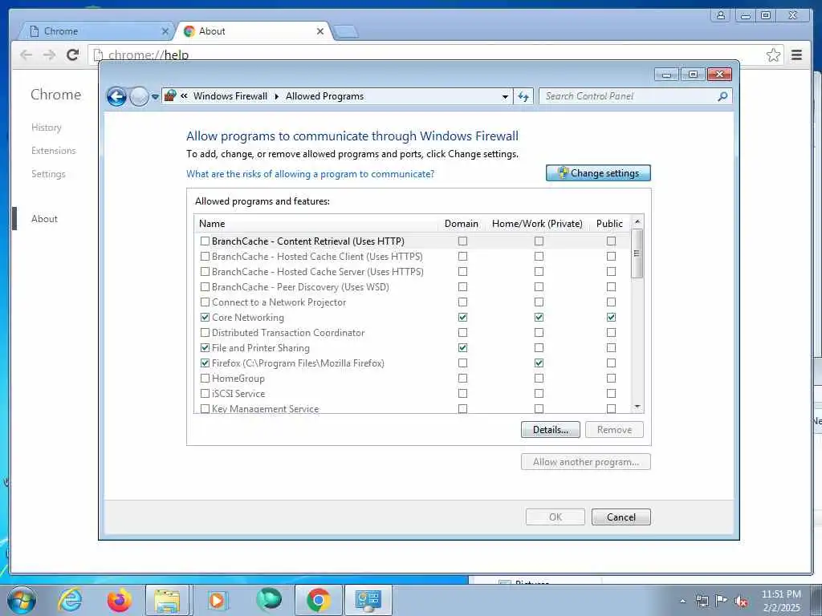Click the Public column header
Image resolution: width=822 pixels, height=616 pixels.
[x=610, y=224]
